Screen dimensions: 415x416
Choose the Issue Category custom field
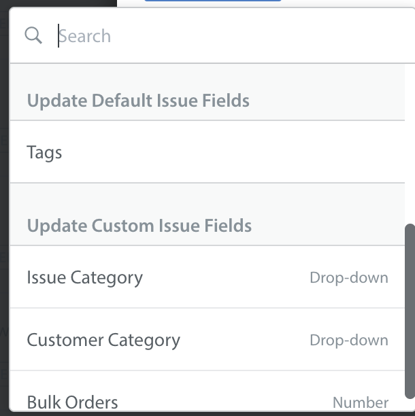207,277
